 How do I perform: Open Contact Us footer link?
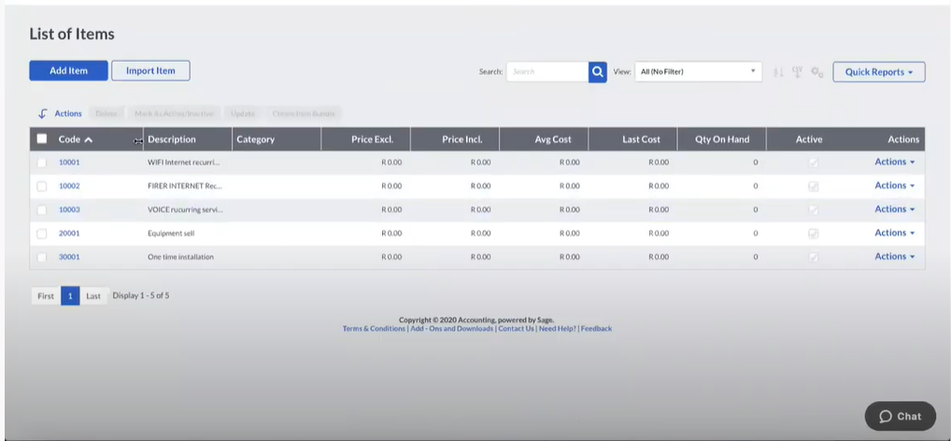coord(516,329)
